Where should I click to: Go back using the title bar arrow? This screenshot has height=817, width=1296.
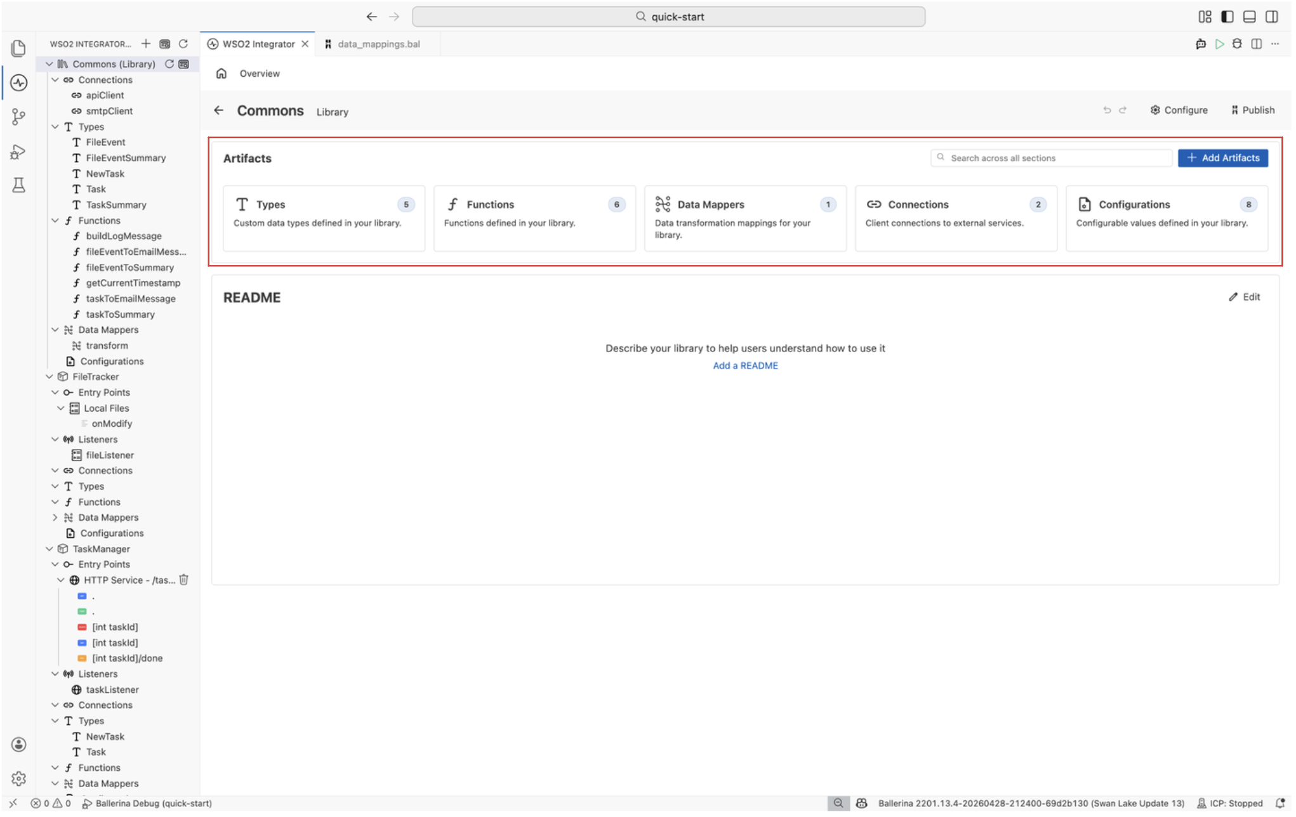click(x=372, y=16)
